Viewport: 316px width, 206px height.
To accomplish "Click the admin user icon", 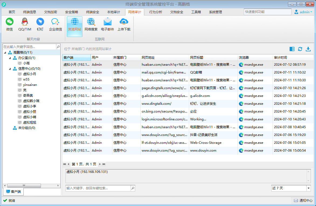I will coord(296,12).
